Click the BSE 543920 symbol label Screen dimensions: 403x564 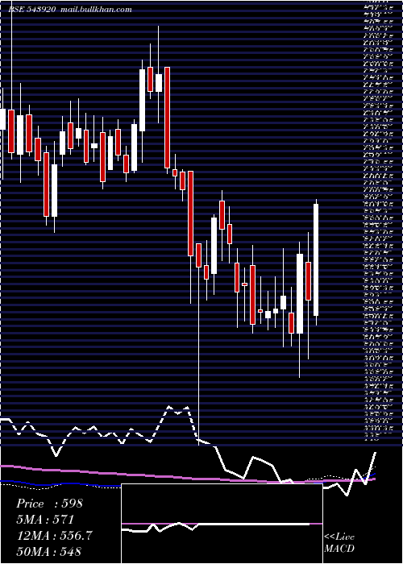pyautogui.click(x=32, y=10)
